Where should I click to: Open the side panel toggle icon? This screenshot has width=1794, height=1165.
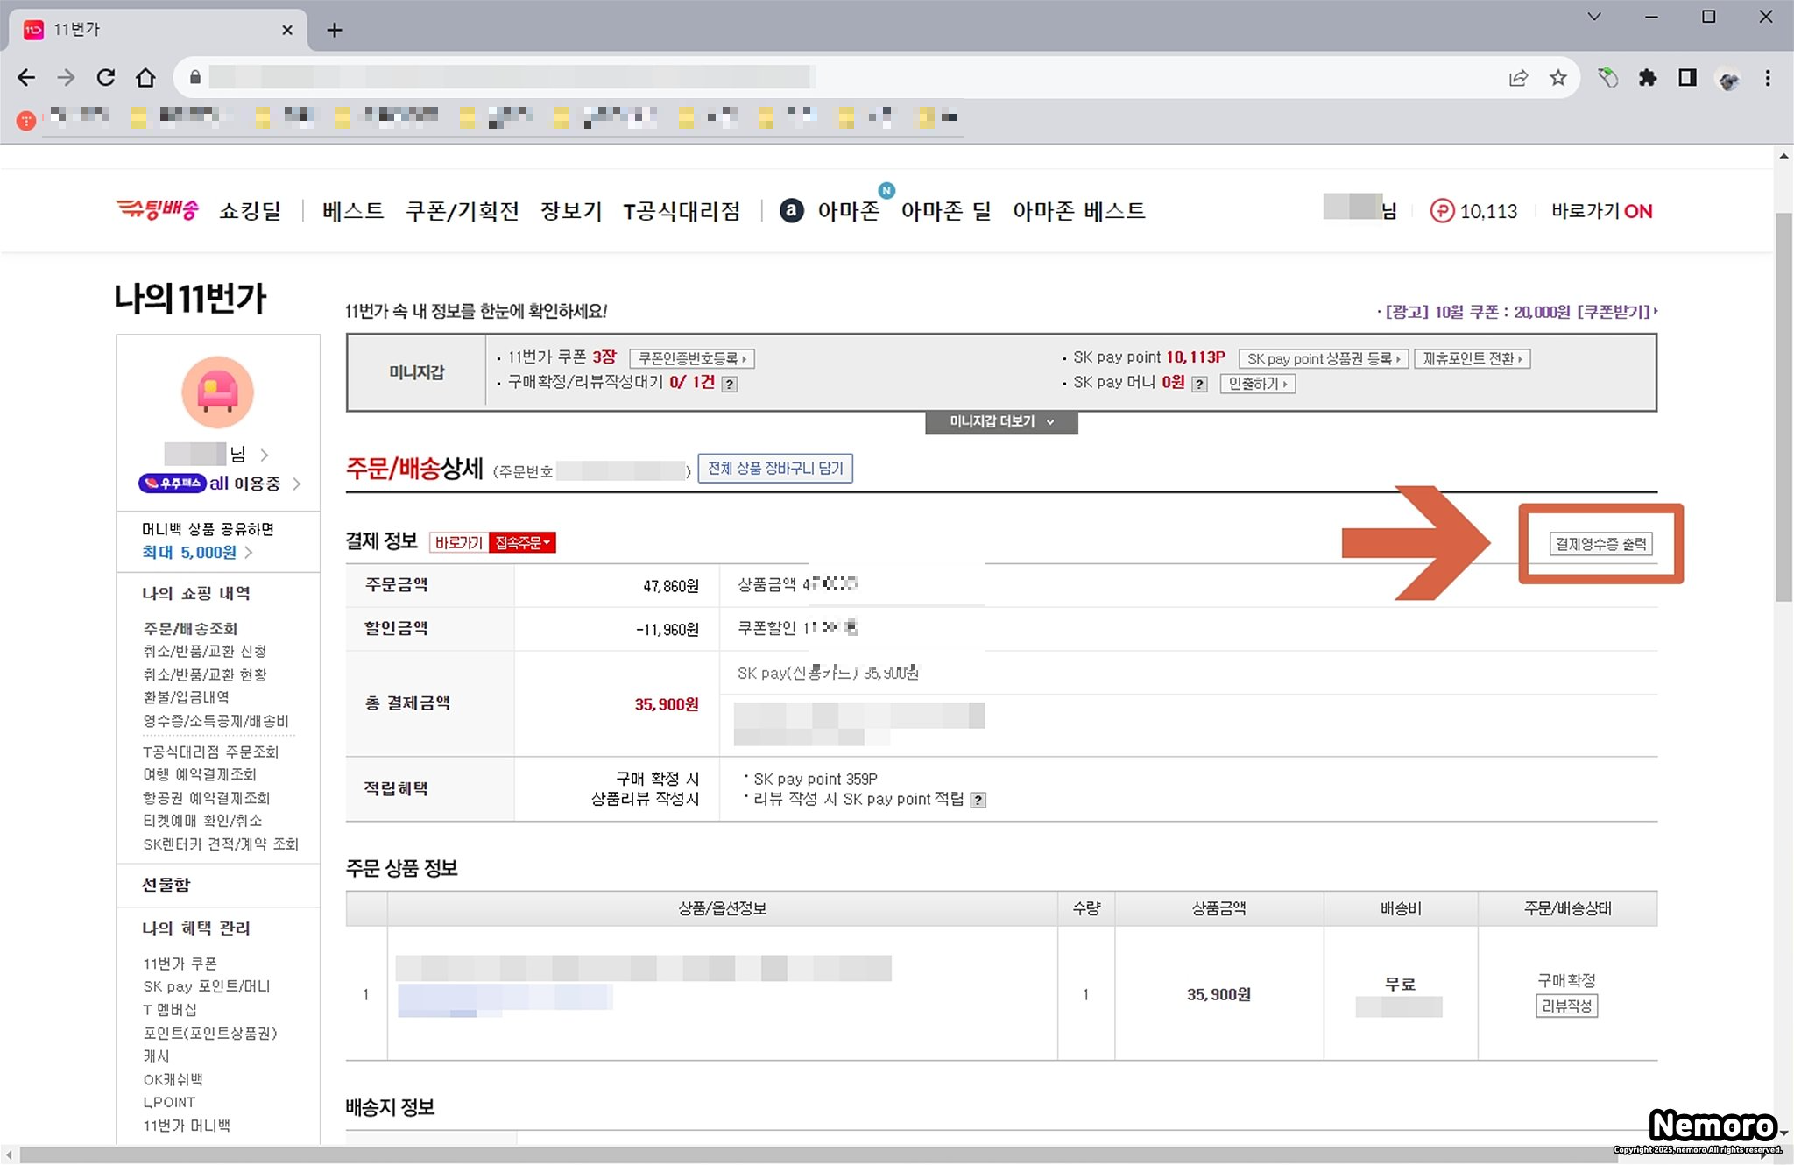pos(1686,78)
